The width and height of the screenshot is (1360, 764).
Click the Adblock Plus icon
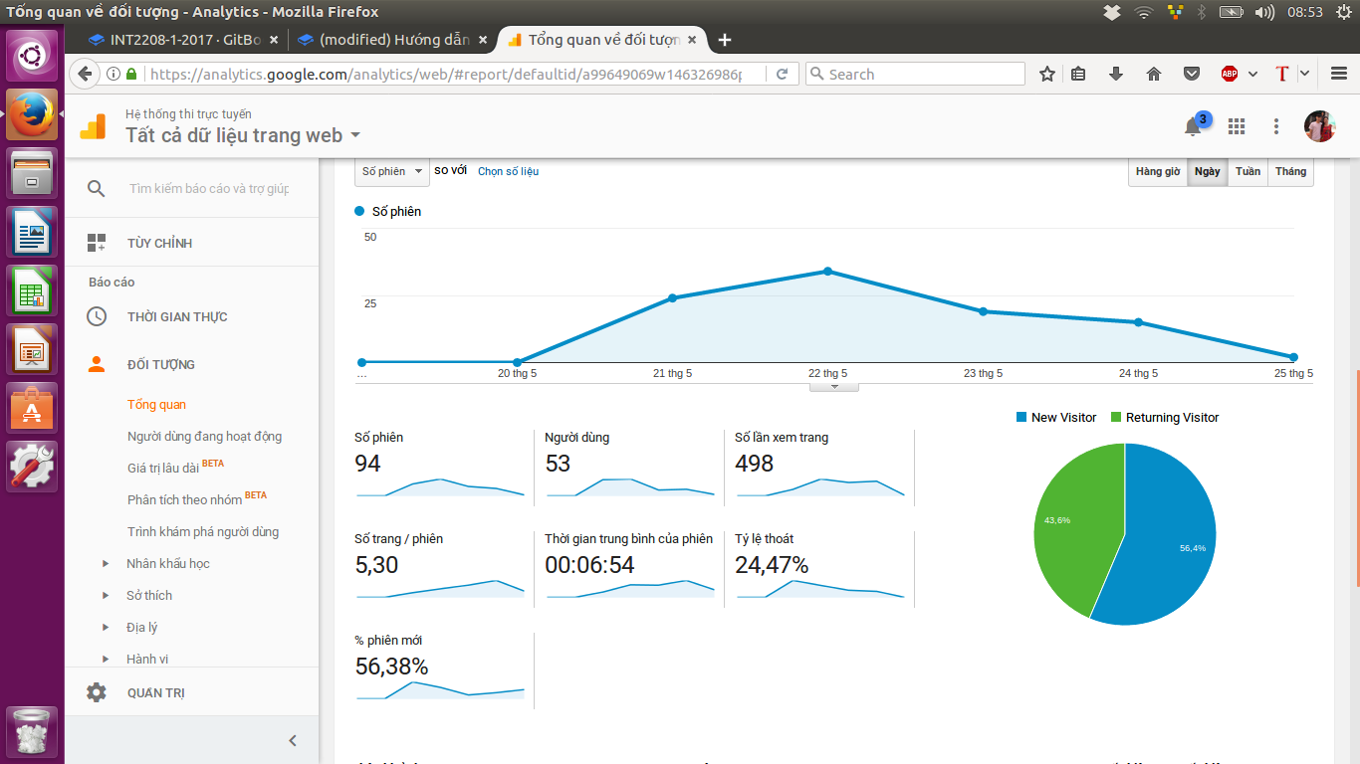(x=1230, y=74)
